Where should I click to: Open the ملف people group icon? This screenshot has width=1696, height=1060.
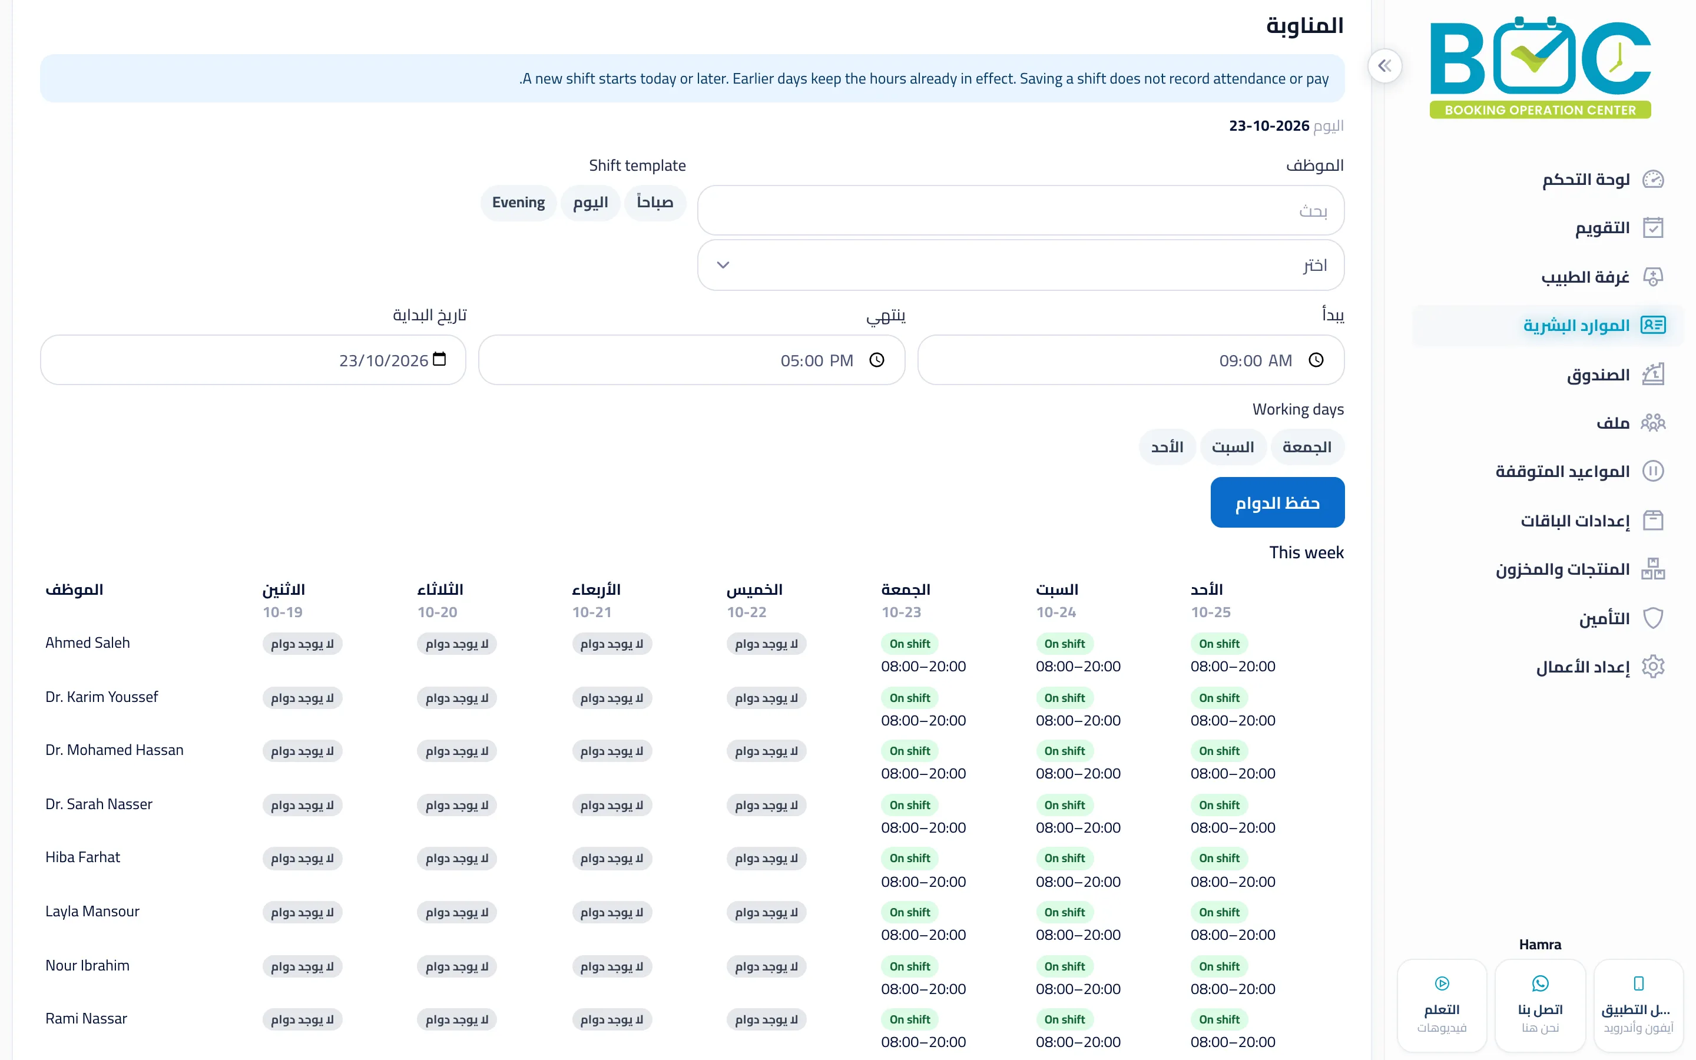pos(1653,423)
